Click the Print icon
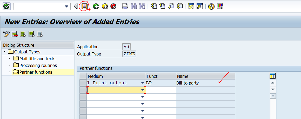The height and width of the screenshot is (119, 301). tap(125, 6)
